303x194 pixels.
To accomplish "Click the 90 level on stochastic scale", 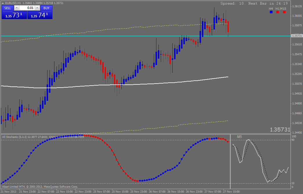I will point(293,140).
